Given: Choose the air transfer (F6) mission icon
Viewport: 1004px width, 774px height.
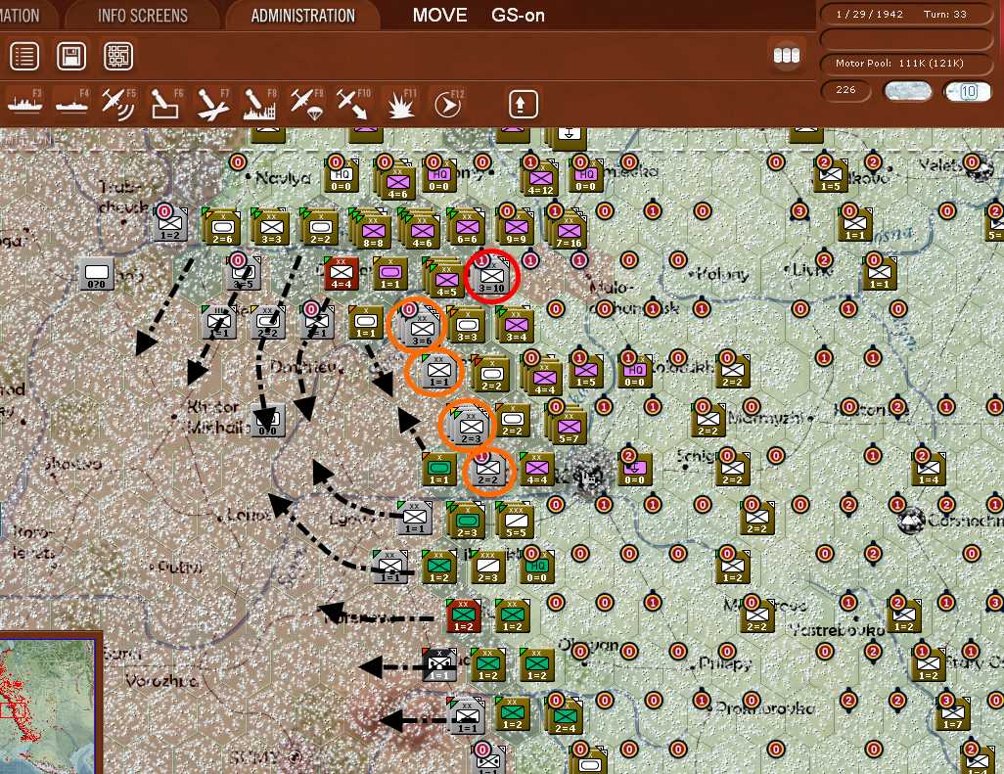Looking at the screenshot, I should (163, 103).
